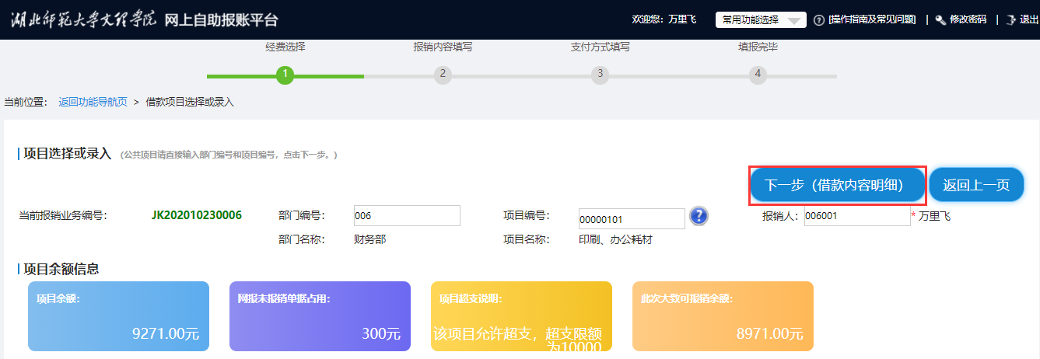Screen dimensions: 1040x359
Task: Select the 报销人 input field
Action: (x=856, y=216)
